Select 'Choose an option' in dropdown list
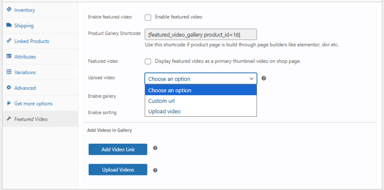The width and height of the screenshot is (384, 190). pos(201,90)
